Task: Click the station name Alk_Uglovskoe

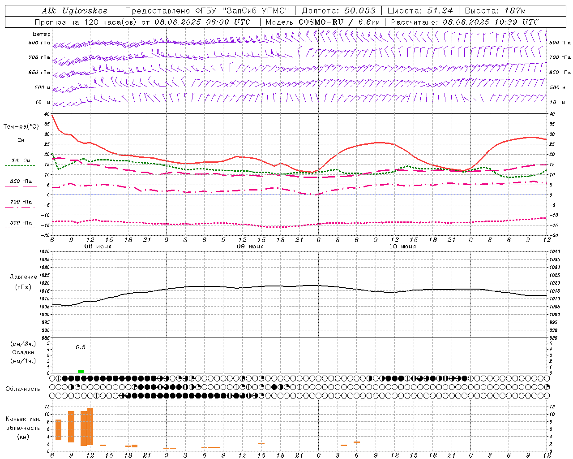Action: click(x=75, y=11)
